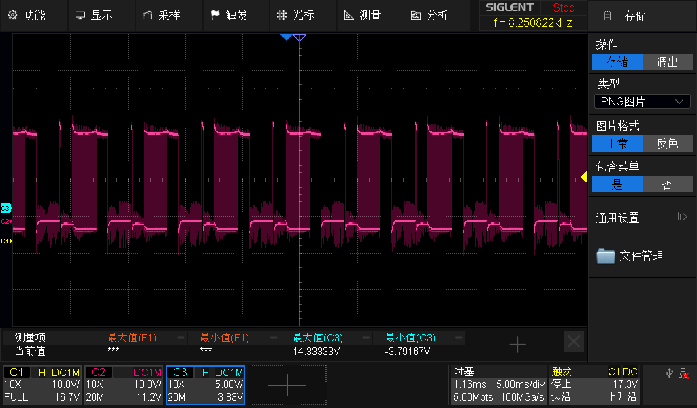Open the C1 channel settings box
The width and height of the screenshot is (697, 408).
click(42, 384)
